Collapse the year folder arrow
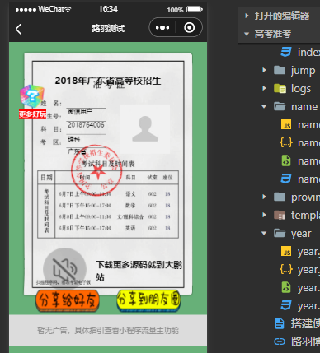Image resolution: width=320 pixels, height=353 pixels. coord(264,233)
